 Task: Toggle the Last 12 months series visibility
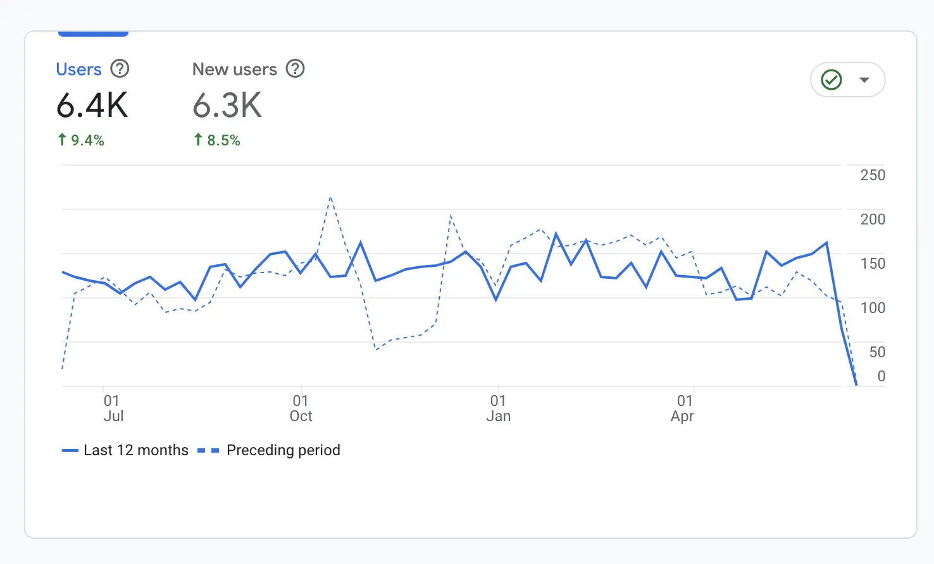tap(127, 450)
